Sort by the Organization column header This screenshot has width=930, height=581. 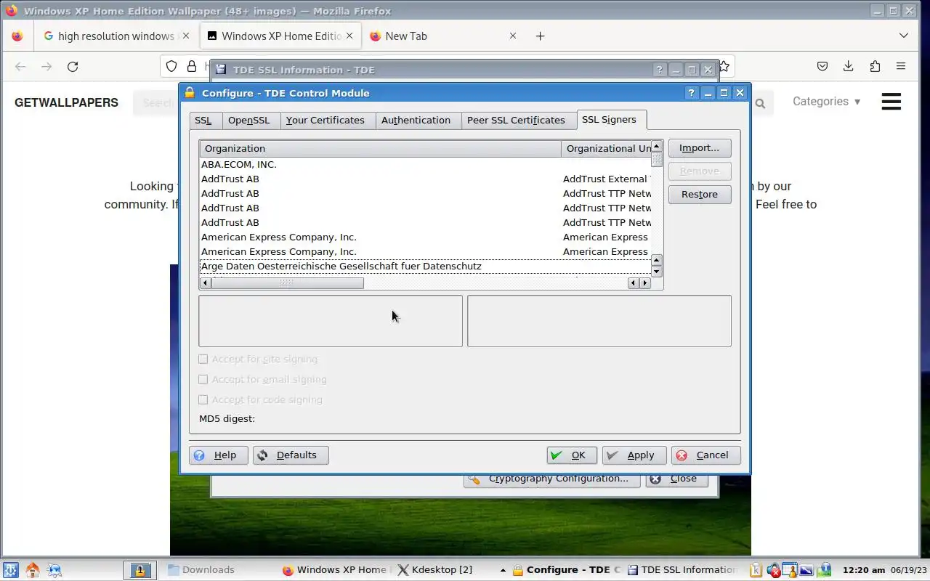[x=380, y=149]
